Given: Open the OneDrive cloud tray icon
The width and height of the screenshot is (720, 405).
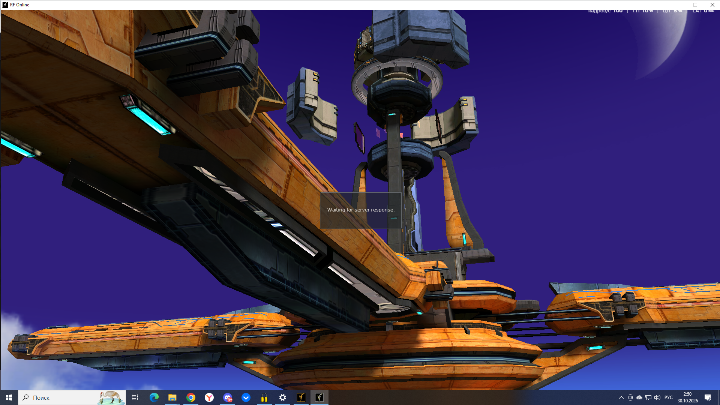Looking at the screenshot, I should tap(639, 397).
